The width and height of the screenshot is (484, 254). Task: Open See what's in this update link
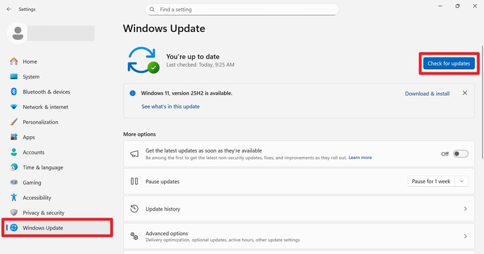(170, 106)
